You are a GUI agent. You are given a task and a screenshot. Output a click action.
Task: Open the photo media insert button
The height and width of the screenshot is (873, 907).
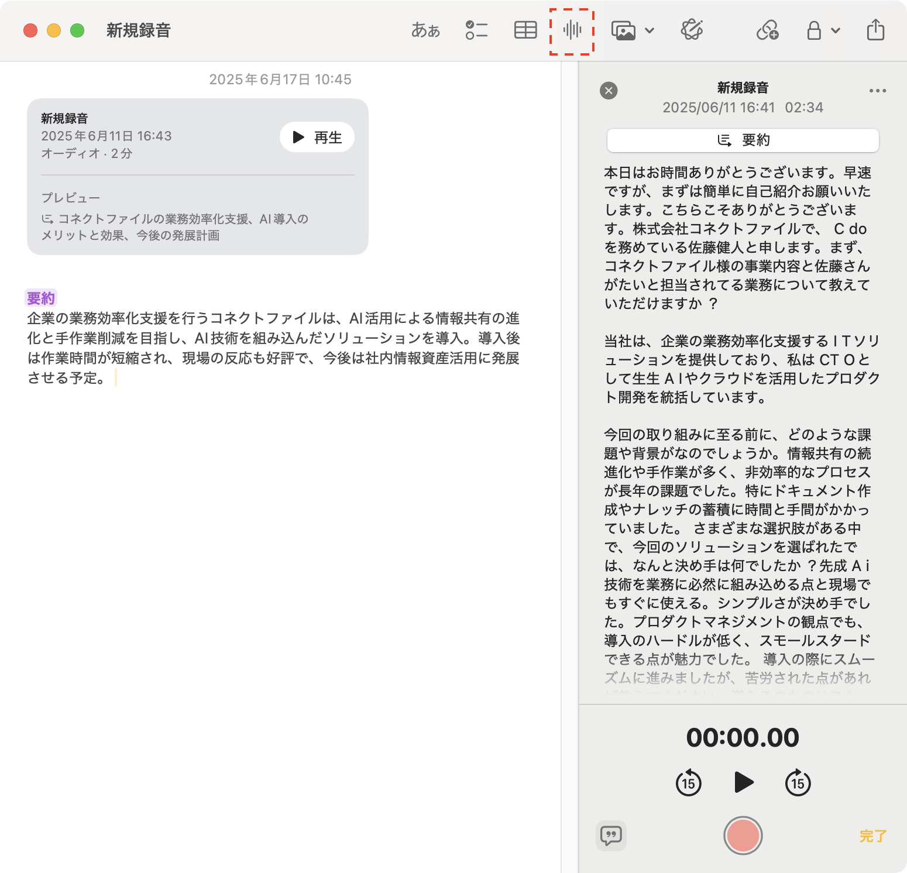coord(623,30)
